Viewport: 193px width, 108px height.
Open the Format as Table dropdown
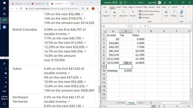(147, 14)
